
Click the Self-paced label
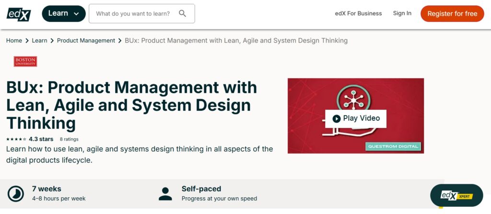pyautogui.click(x=201, y=189)
